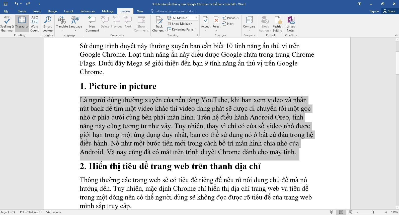Screen dimensions: 399x215
Task: Switch to Read Mode view
Action: pos(332,212)
